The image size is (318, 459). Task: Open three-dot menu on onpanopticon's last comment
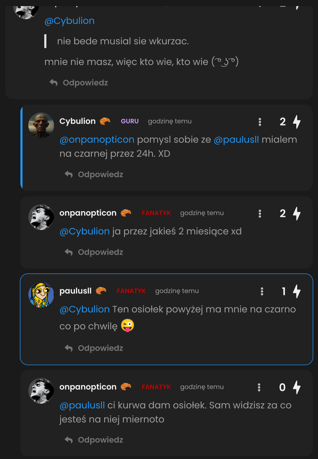(259, 387)
